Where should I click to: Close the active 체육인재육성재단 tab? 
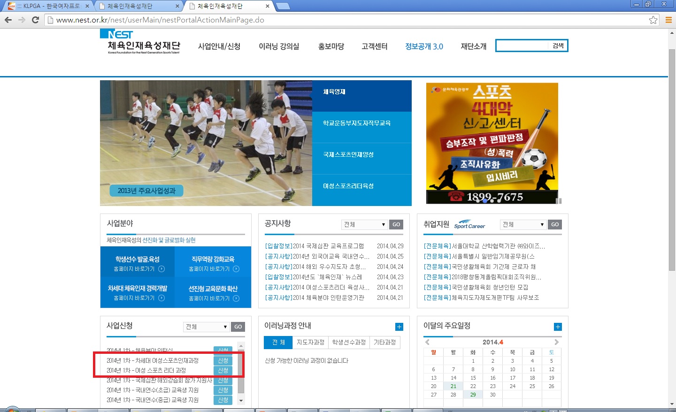click(x=268, y=6)
